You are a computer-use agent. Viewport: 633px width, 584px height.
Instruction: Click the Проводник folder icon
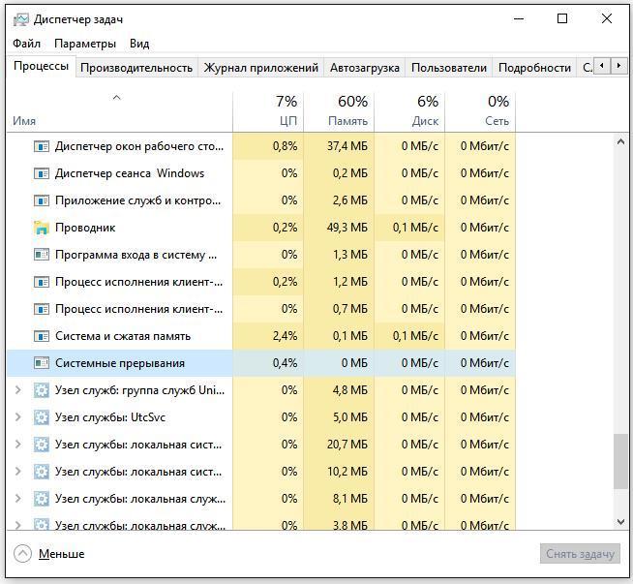(42, 228)
